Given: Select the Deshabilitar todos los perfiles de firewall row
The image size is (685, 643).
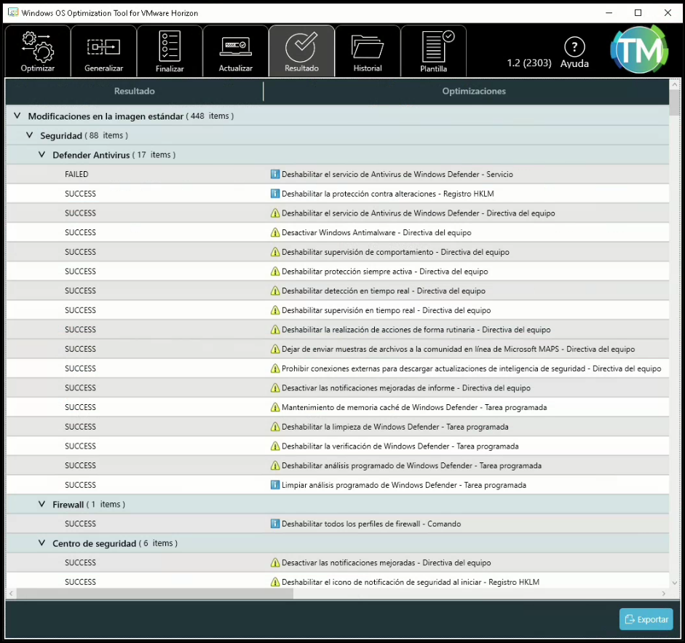Looking at the screenshot, I should click(x=371, y=524).
